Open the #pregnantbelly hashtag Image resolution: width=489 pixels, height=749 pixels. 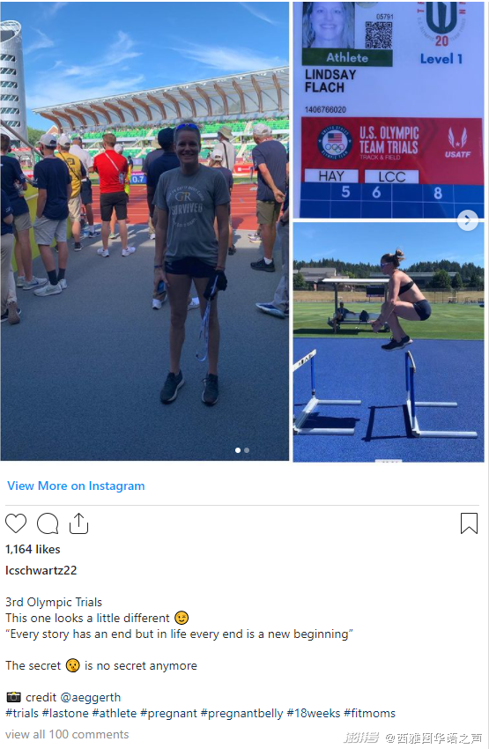click(242, 714)
